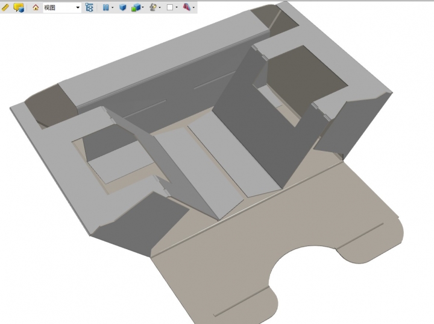Add a 3D comment with the note icon
The width and height of the screenshot is (434, 324).
pyautogui.click(x=18, y=7)
